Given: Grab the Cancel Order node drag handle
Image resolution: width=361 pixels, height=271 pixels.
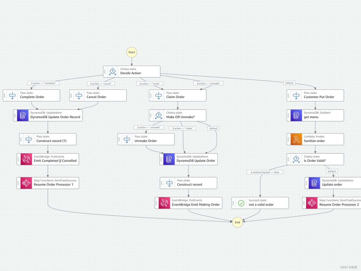Looking at the screenshot, I should pos(71,95).
